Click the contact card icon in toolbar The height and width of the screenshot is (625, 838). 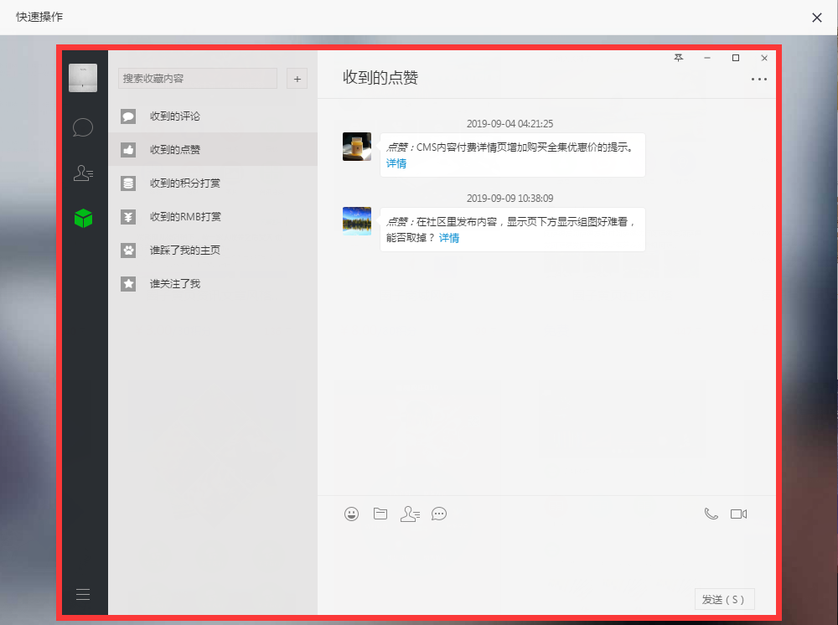(410, 514)
